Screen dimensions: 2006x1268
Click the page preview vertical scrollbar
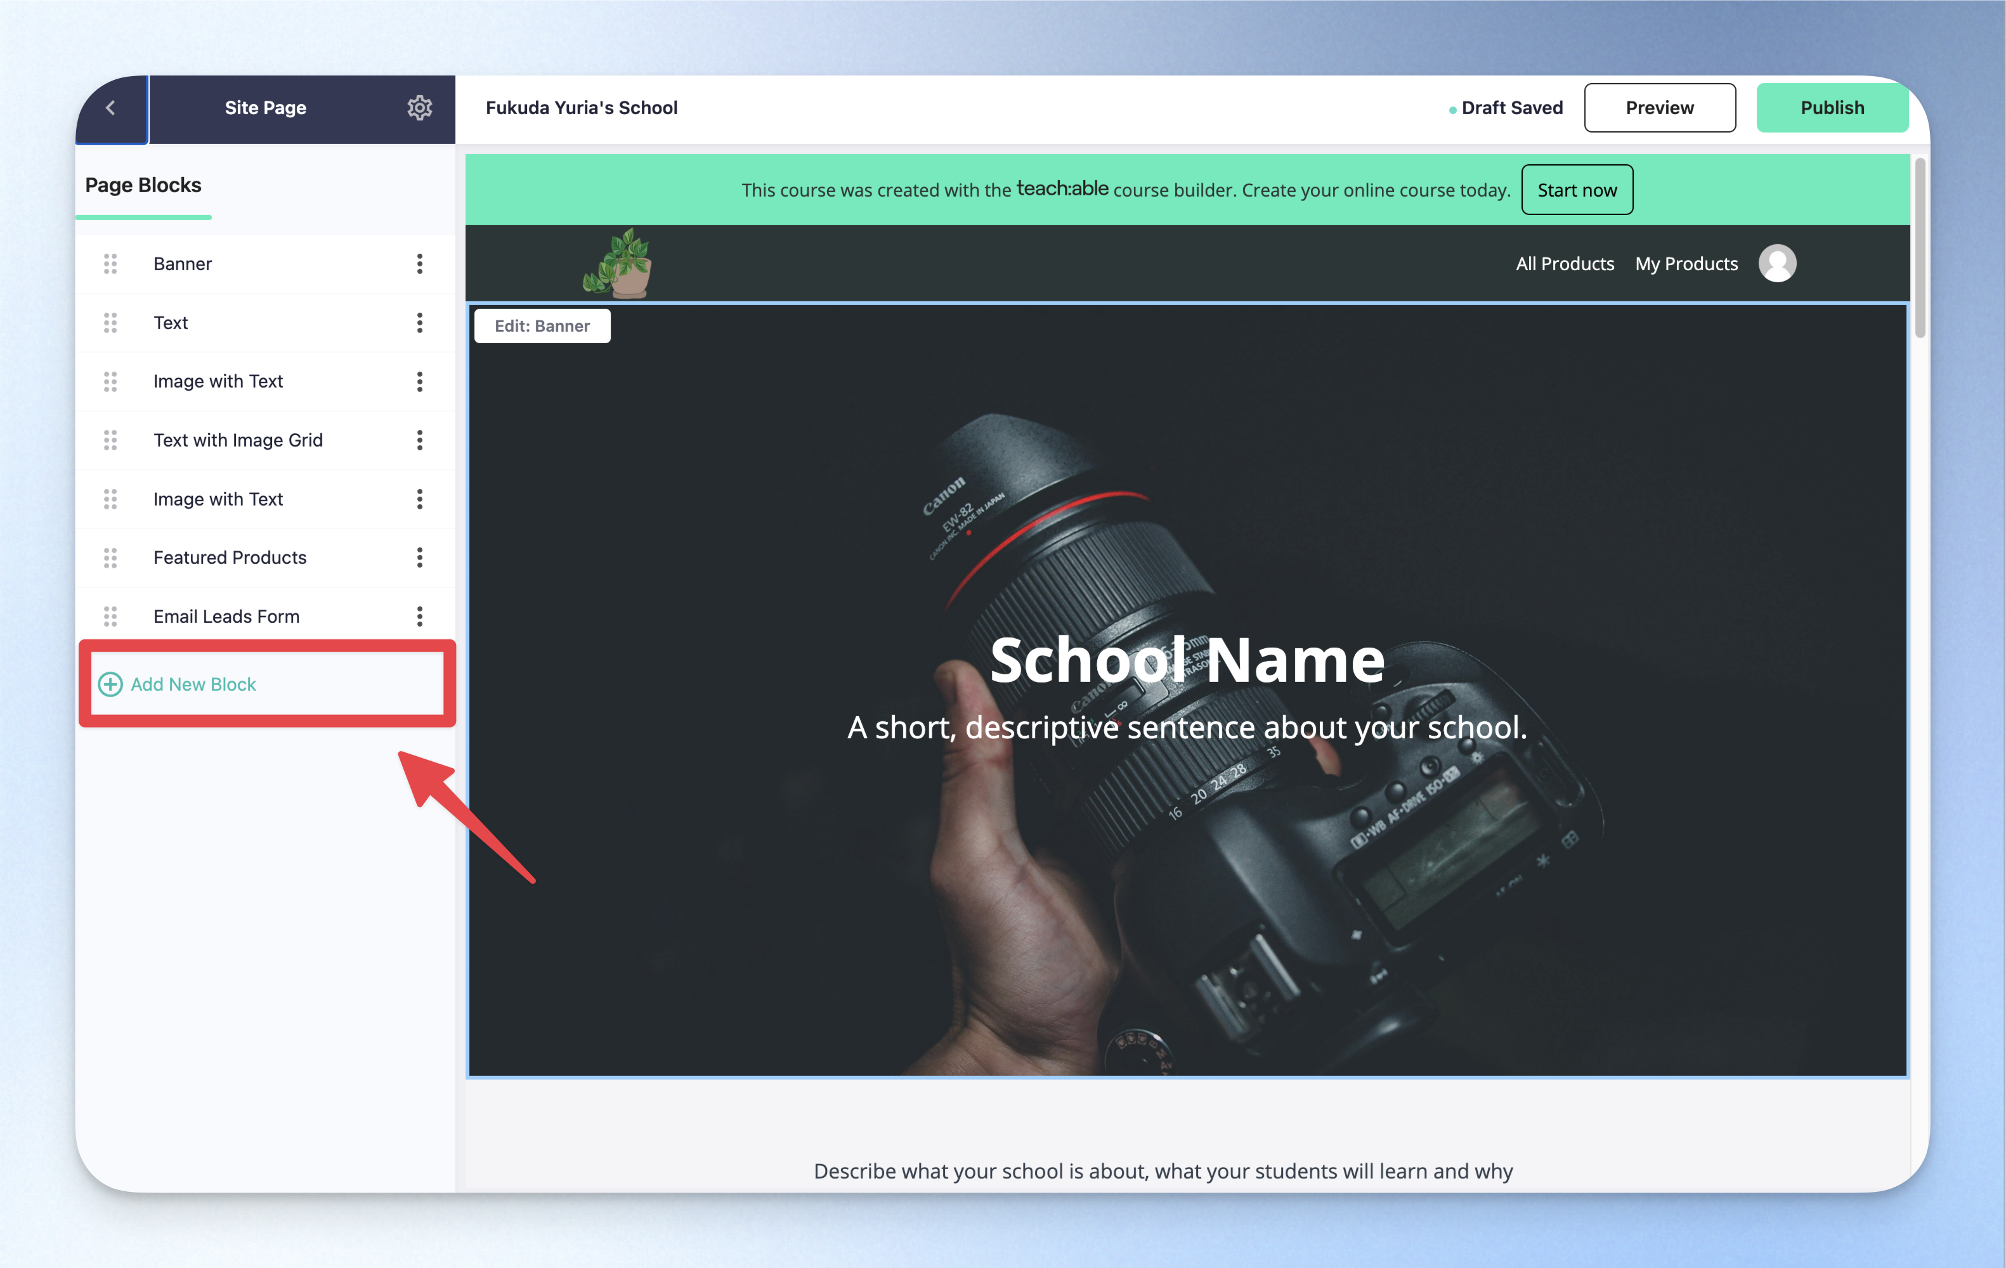[x=1919, y=248]
